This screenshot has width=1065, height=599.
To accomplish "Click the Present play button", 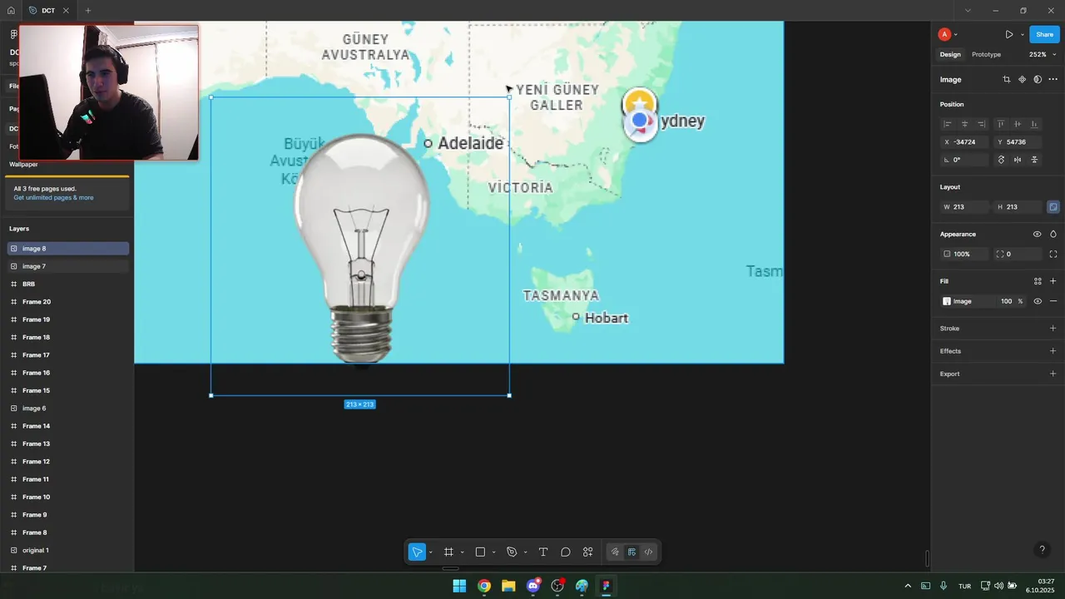I will 1008,35.
